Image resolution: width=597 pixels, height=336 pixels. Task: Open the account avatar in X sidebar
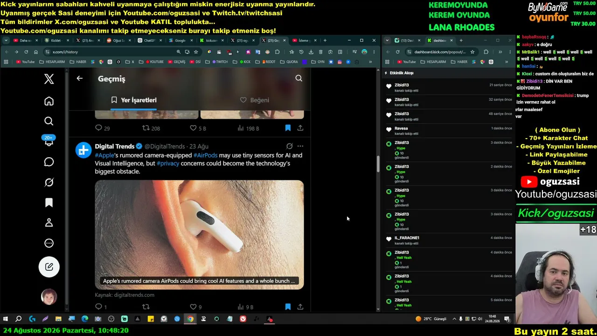coord(49,297)
